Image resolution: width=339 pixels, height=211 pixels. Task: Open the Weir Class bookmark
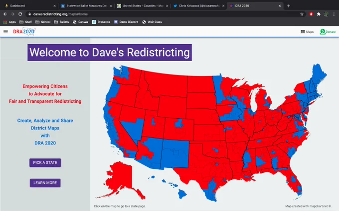tap(152, 22)
